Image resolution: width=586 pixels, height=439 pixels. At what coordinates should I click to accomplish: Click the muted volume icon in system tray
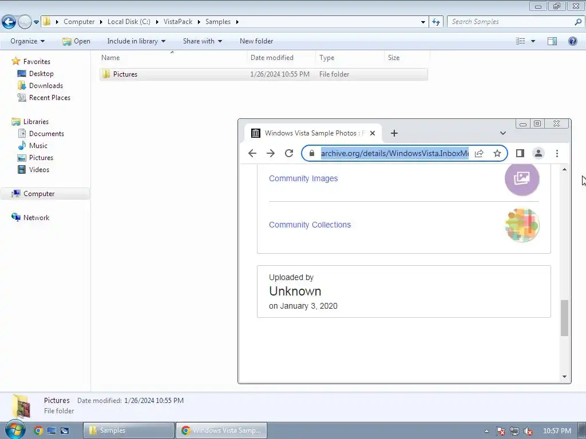pos(528,431)
